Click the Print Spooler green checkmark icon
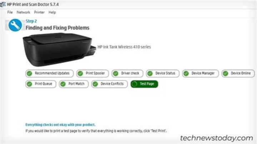This screenshot has height=144, width=257. pyautogui.click(x=80, y=73)
